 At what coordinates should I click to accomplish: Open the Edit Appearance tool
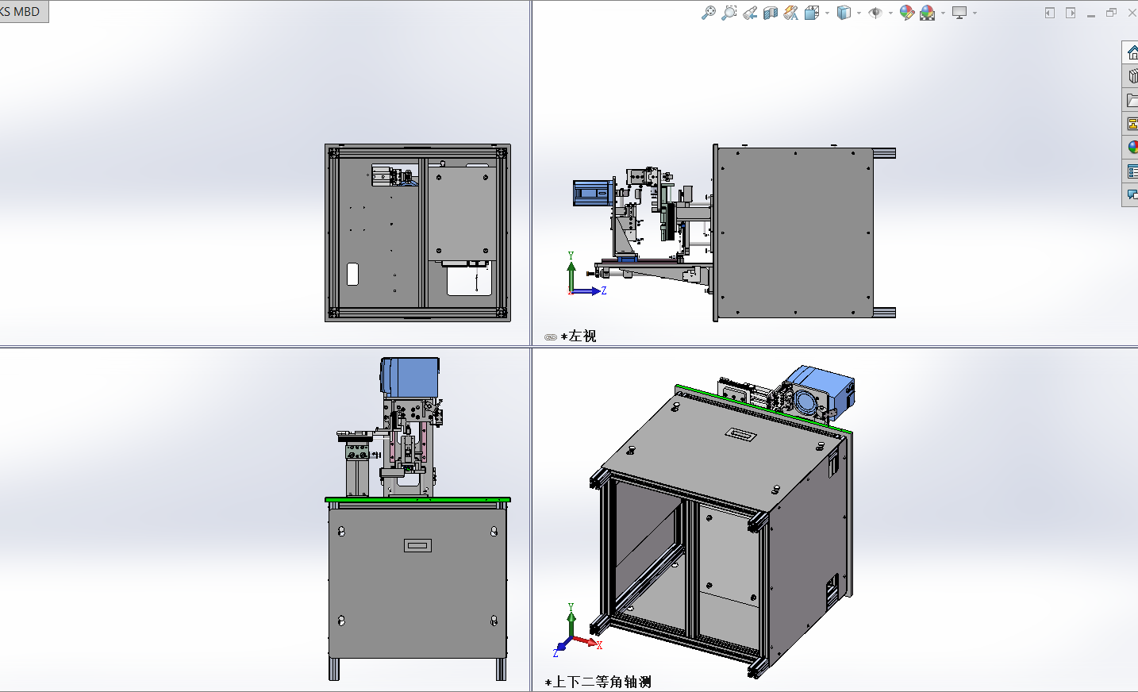point(906,13)
